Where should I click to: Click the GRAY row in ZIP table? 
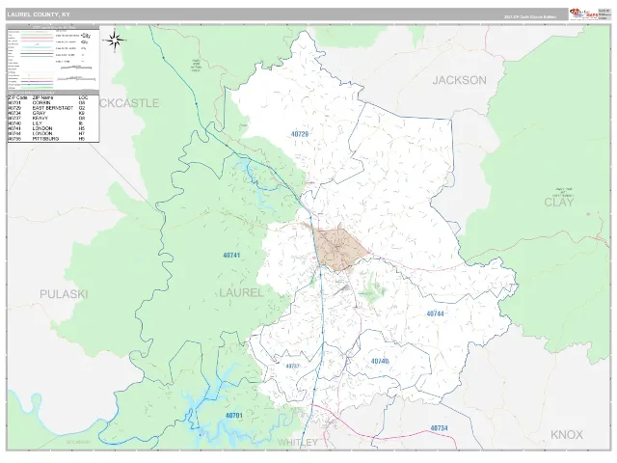[53, 113]
